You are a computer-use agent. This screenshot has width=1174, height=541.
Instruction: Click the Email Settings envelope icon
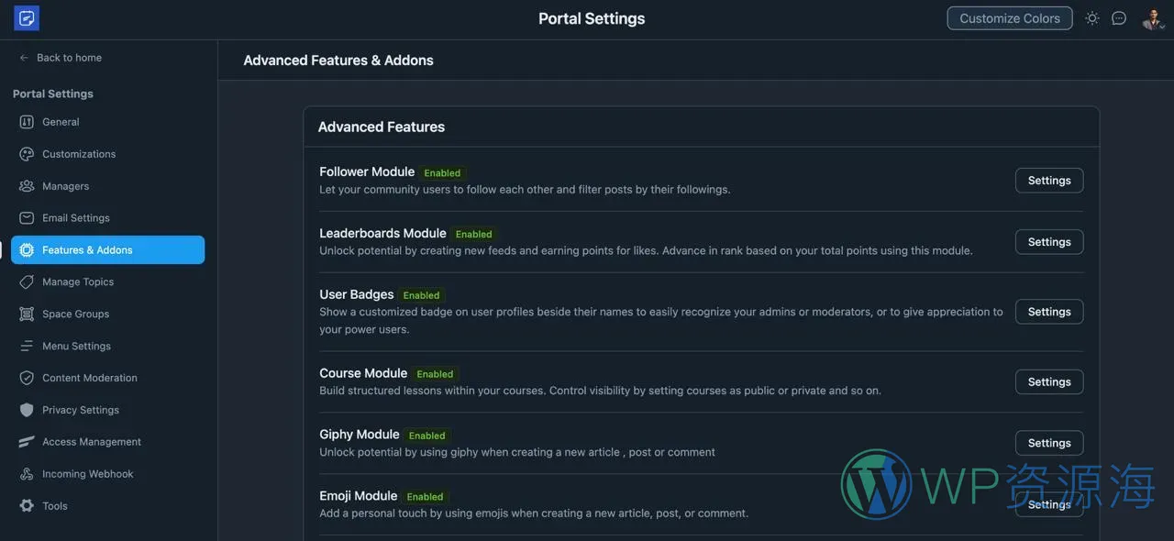(27, 218)
